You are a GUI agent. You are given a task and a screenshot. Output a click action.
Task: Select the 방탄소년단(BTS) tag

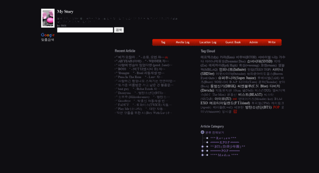[258, 107]
